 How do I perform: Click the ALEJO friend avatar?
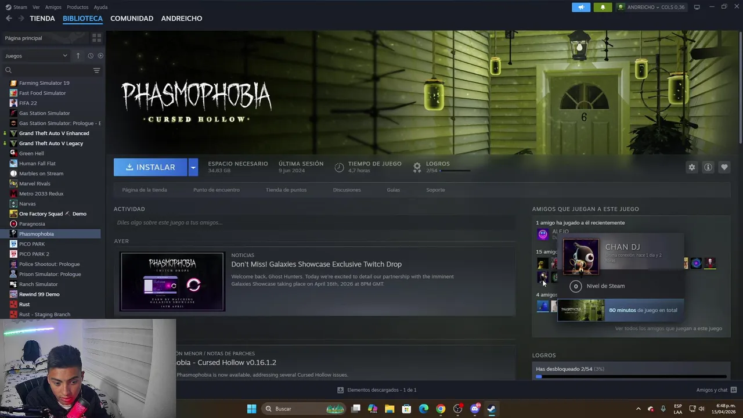543,234
